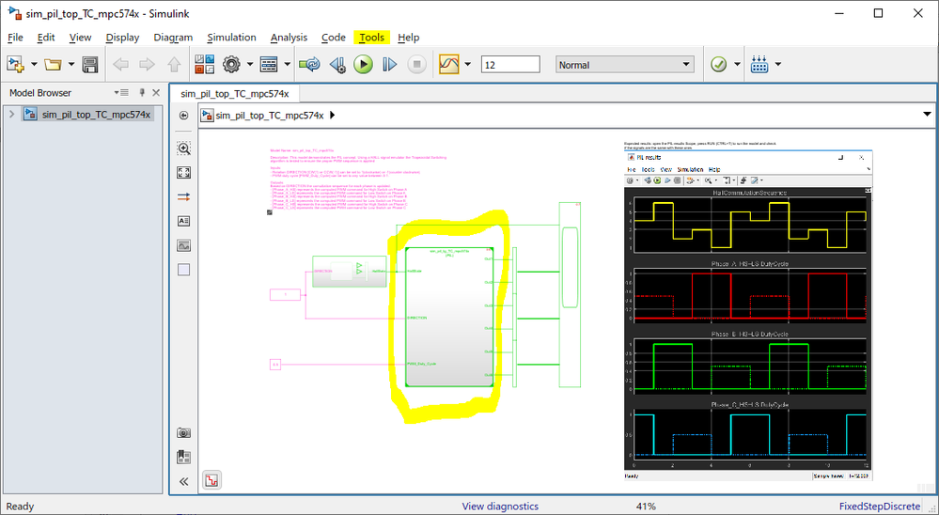Image resolution: width=939 pixels, height=515 pixels.
Task: Save the model with the floppy disk icon
Action: 90,65
